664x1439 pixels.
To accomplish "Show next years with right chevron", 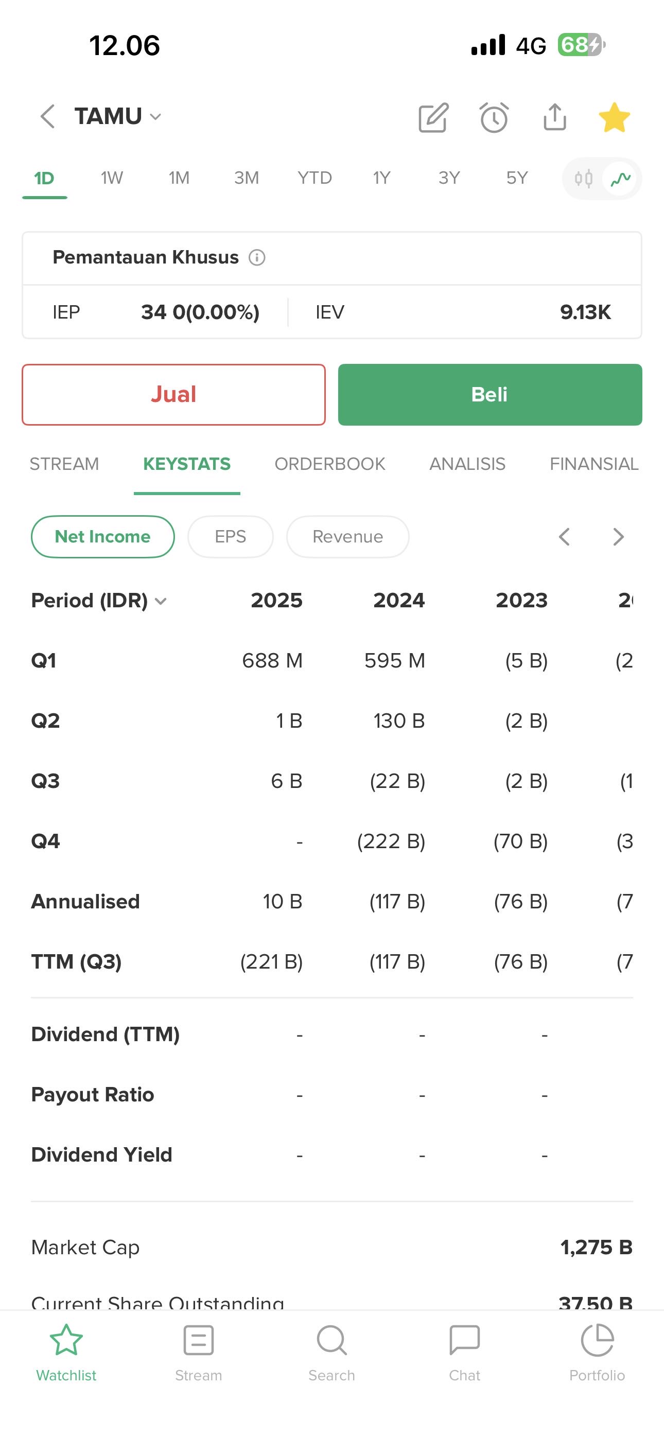I will 618,537.
